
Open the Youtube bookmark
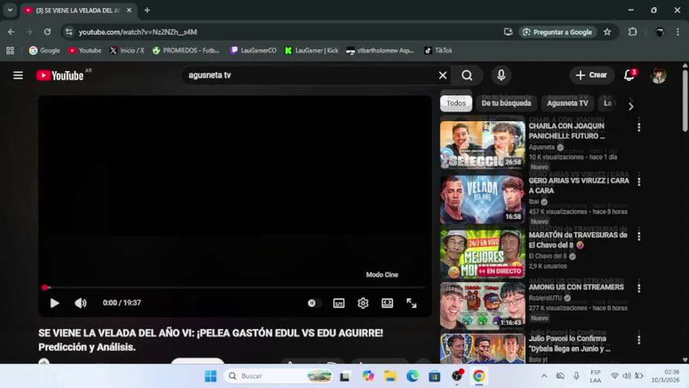pos(85,51)
